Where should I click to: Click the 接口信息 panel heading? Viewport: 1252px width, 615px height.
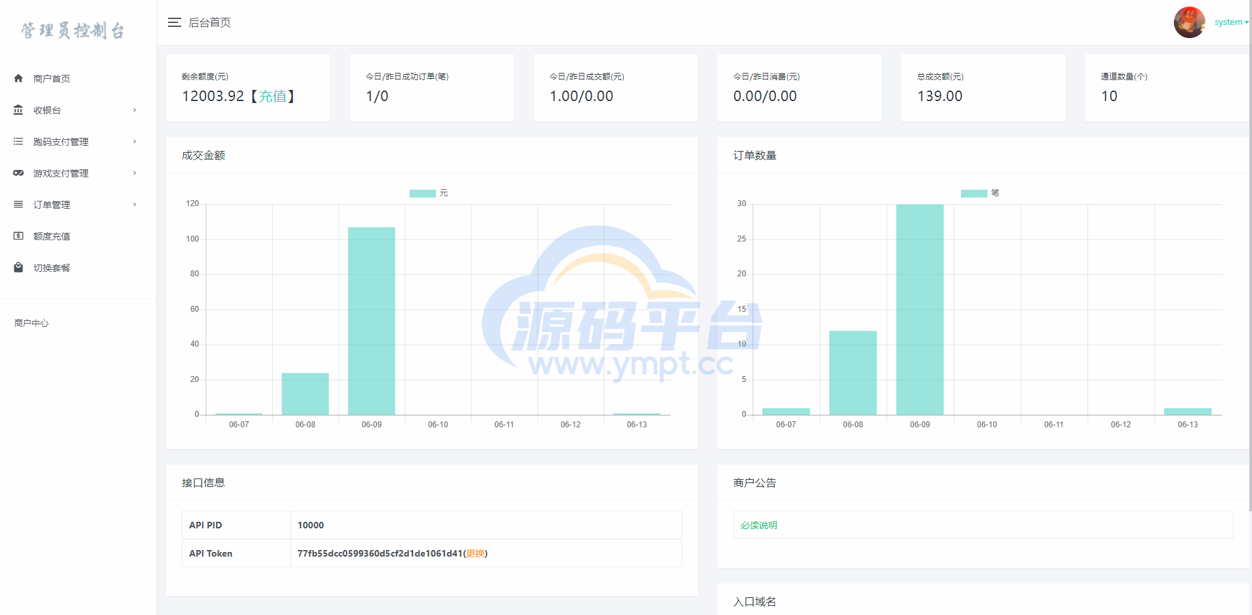click(x=203, y=482)
